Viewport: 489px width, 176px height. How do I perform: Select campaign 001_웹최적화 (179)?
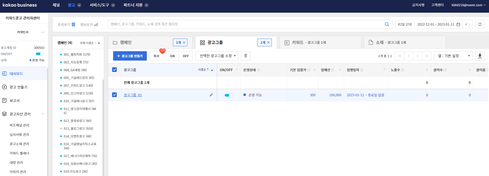click(x=77, y=54)
